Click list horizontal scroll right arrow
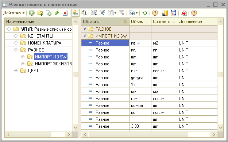The image size is (228, 142). coord(214,135)
